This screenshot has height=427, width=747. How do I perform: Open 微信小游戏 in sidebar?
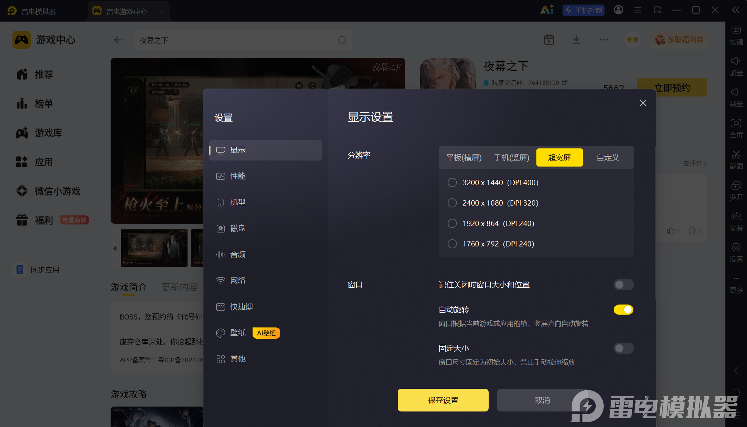pyautogui.click(x=48, y=191)
